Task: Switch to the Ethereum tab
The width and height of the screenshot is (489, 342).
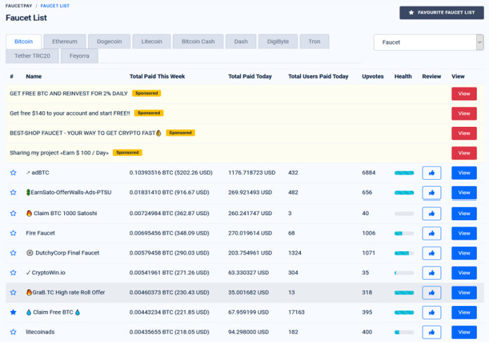Action: click(65, 42)
